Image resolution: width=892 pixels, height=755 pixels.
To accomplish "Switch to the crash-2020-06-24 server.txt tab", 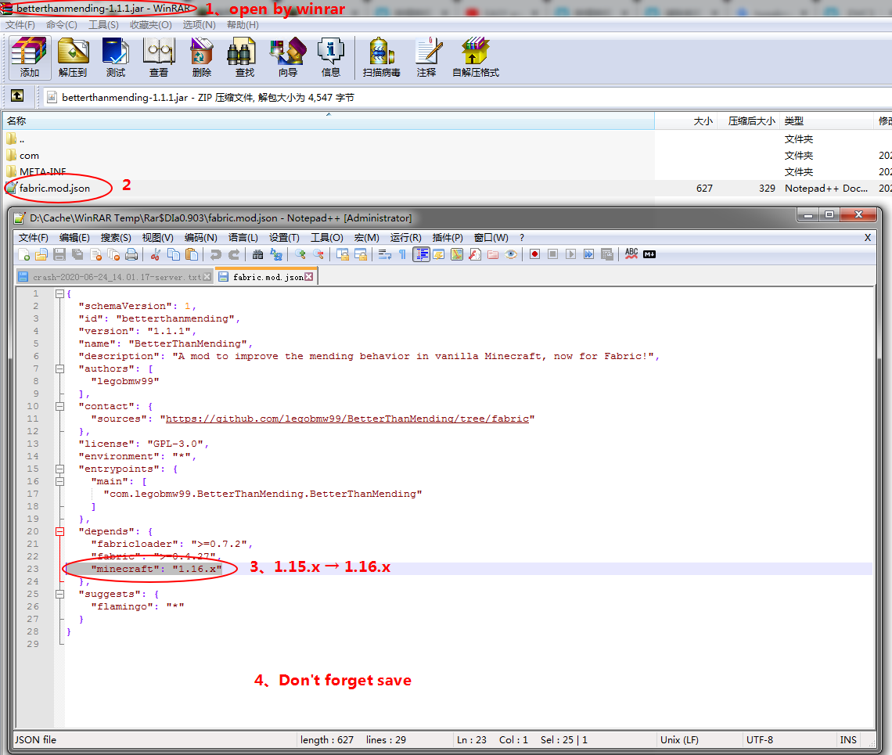I will tap(113, 277).
